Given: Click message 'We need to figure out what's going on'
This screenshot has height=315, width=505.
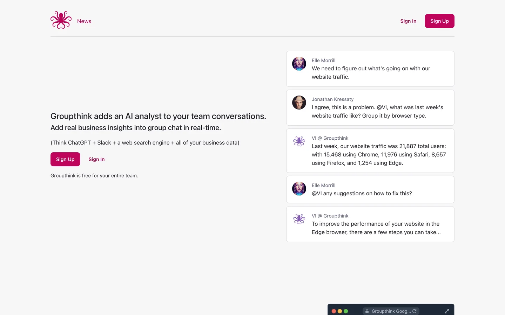Looking at the screenshot, I should click(x=371, y=73).
